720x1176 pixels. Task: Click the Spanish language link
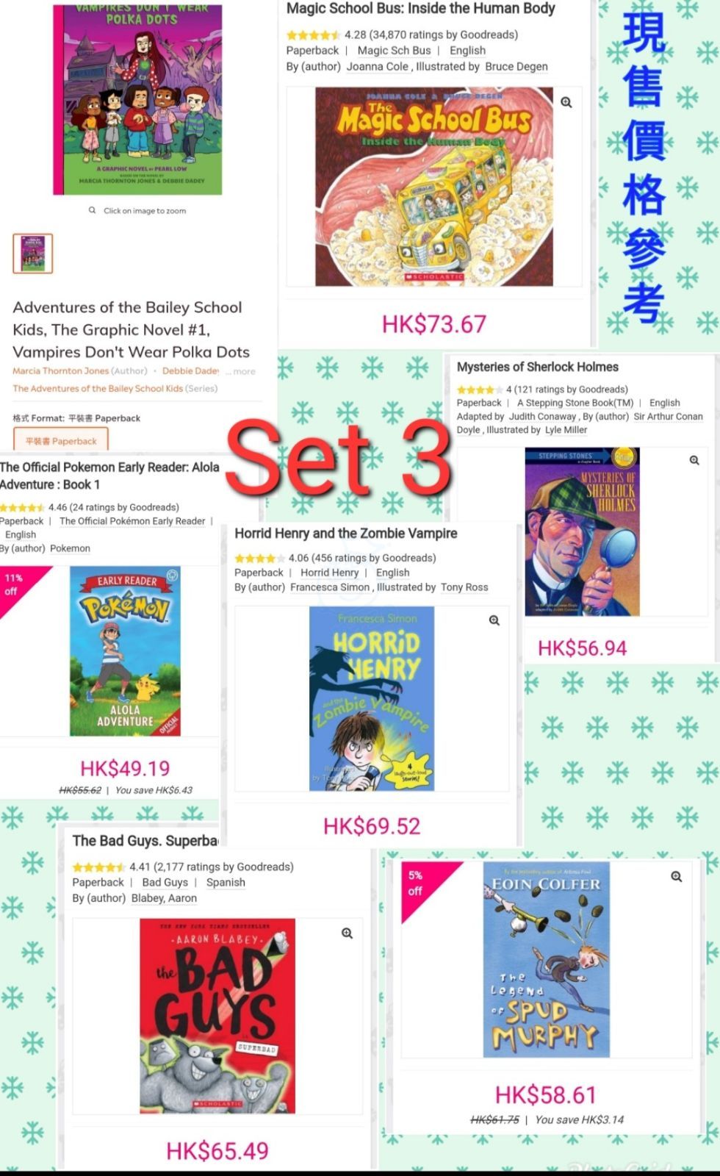226,882
